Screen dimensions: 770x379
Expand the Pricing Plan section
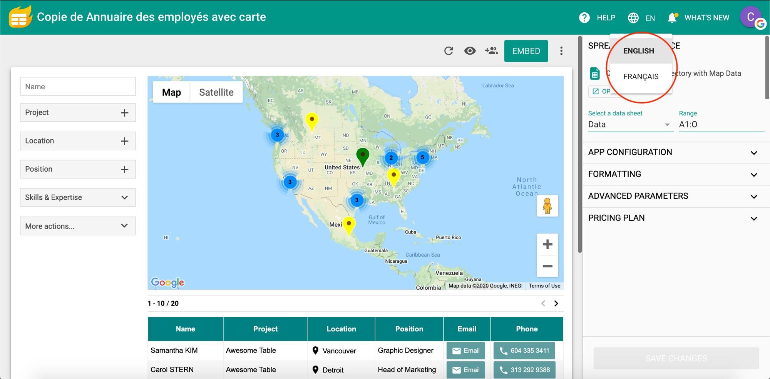pyautogui.click(x=676, y=218)
